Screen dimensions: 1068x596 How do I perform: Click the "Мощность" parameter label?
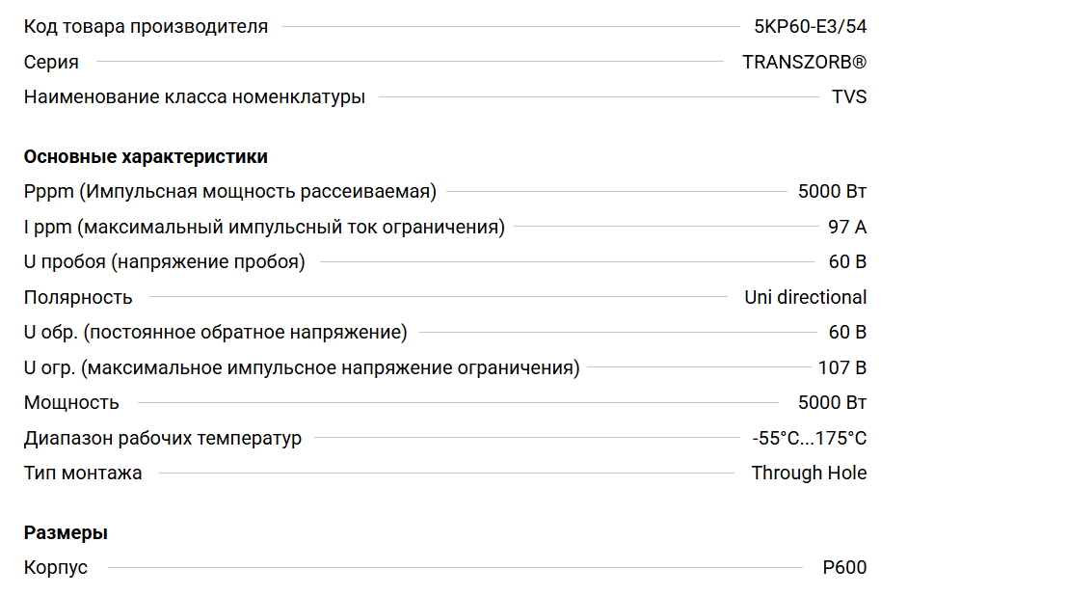click(71, 402)
